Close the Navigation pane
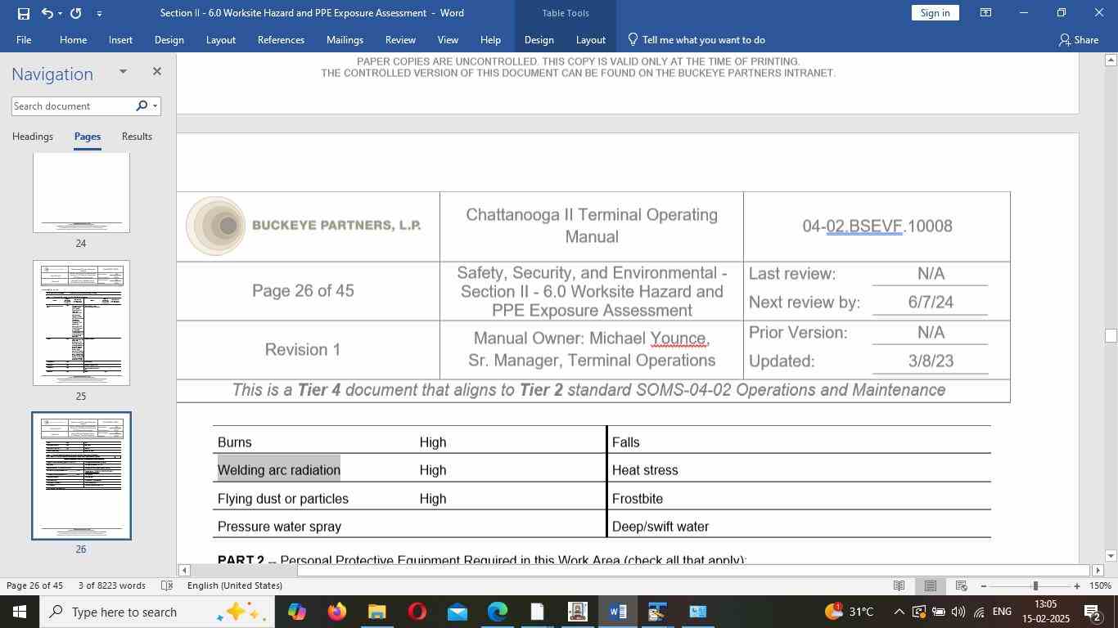The height and width of the screenshot is (628, 1118). (157, 72)
